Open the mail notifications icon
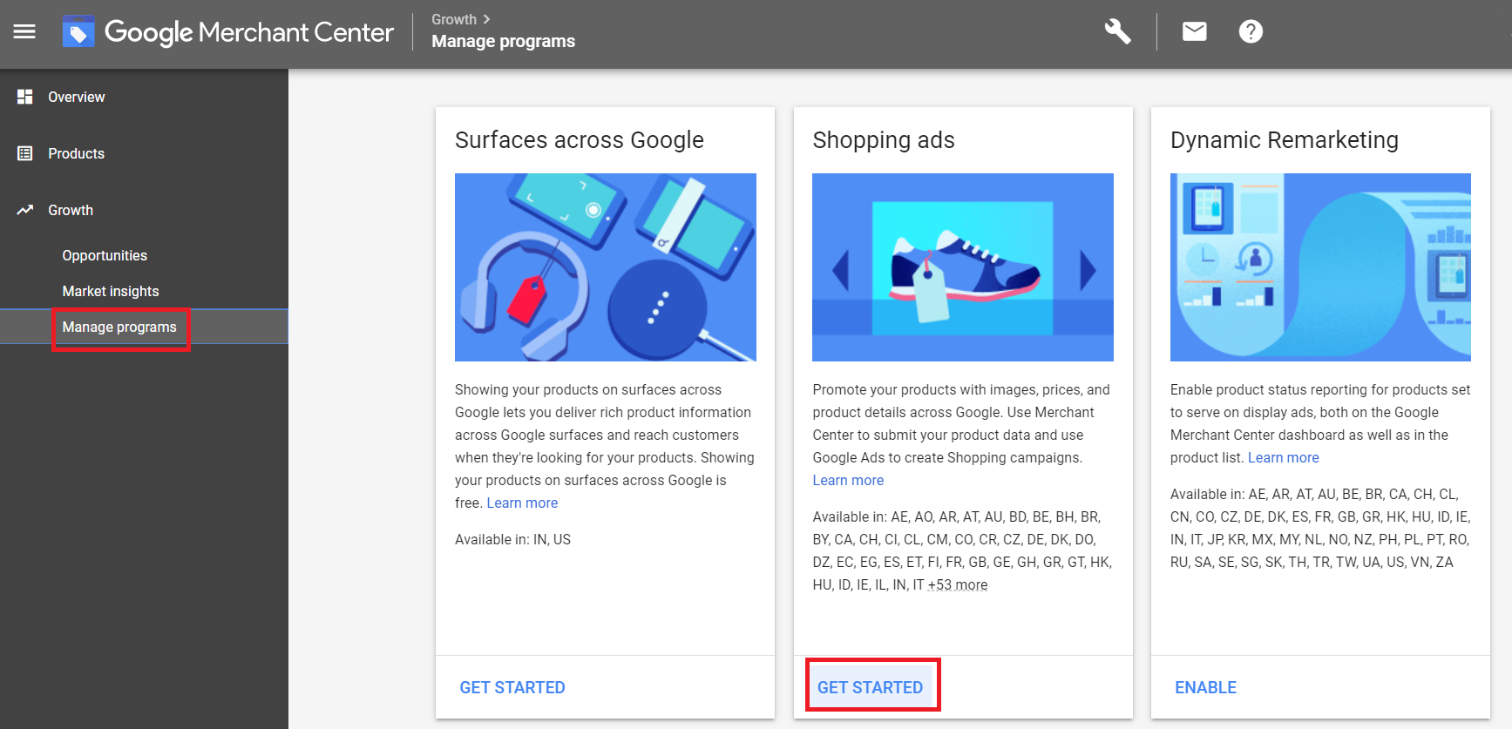The height and width of the screenshot is (729, 1512). 1194,32
